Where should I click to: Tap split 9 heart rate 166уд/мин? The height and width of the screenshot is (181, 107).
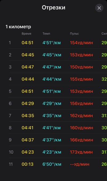pyautogui.click(x=81, y=140)
